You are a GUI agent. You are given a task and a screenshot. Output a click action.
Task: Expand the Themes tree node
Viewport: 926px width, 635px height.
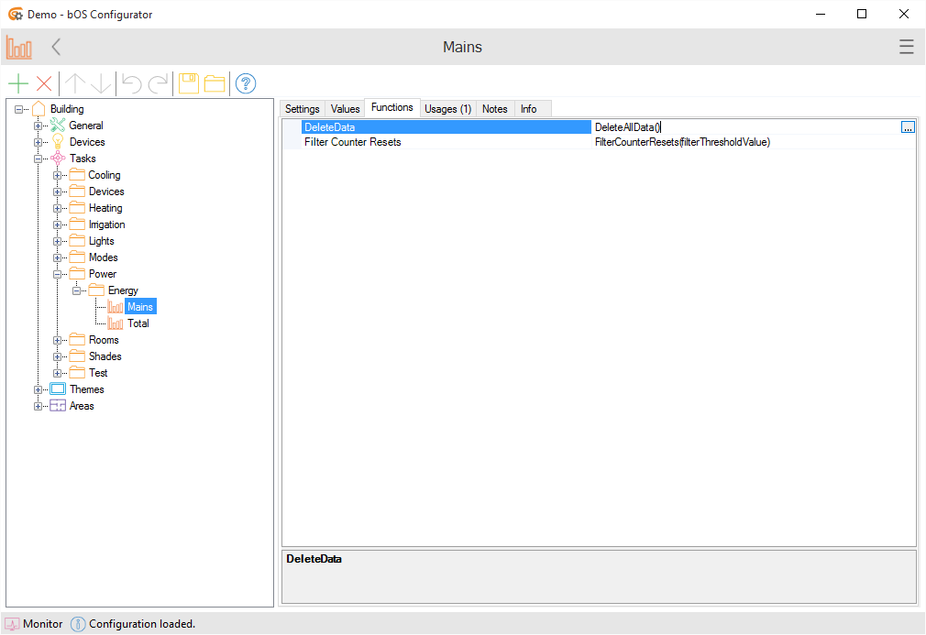tap(39, 389)
